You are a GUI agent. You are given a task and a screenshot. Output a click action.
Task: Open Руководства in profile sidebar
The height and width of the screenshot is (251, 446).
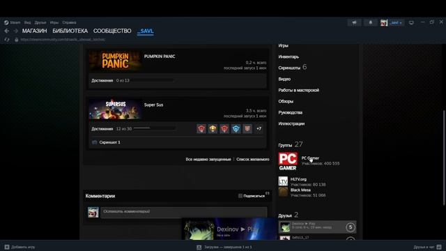[291, 113]
